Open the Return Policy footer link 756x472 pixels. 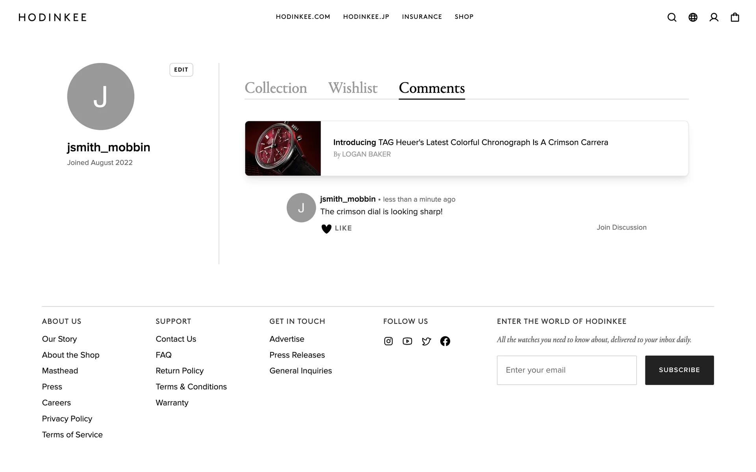(180, 371)
